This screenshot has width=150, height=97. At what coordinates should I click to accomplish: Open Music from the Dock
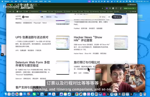pyautogui.click(x=104, y=94)
